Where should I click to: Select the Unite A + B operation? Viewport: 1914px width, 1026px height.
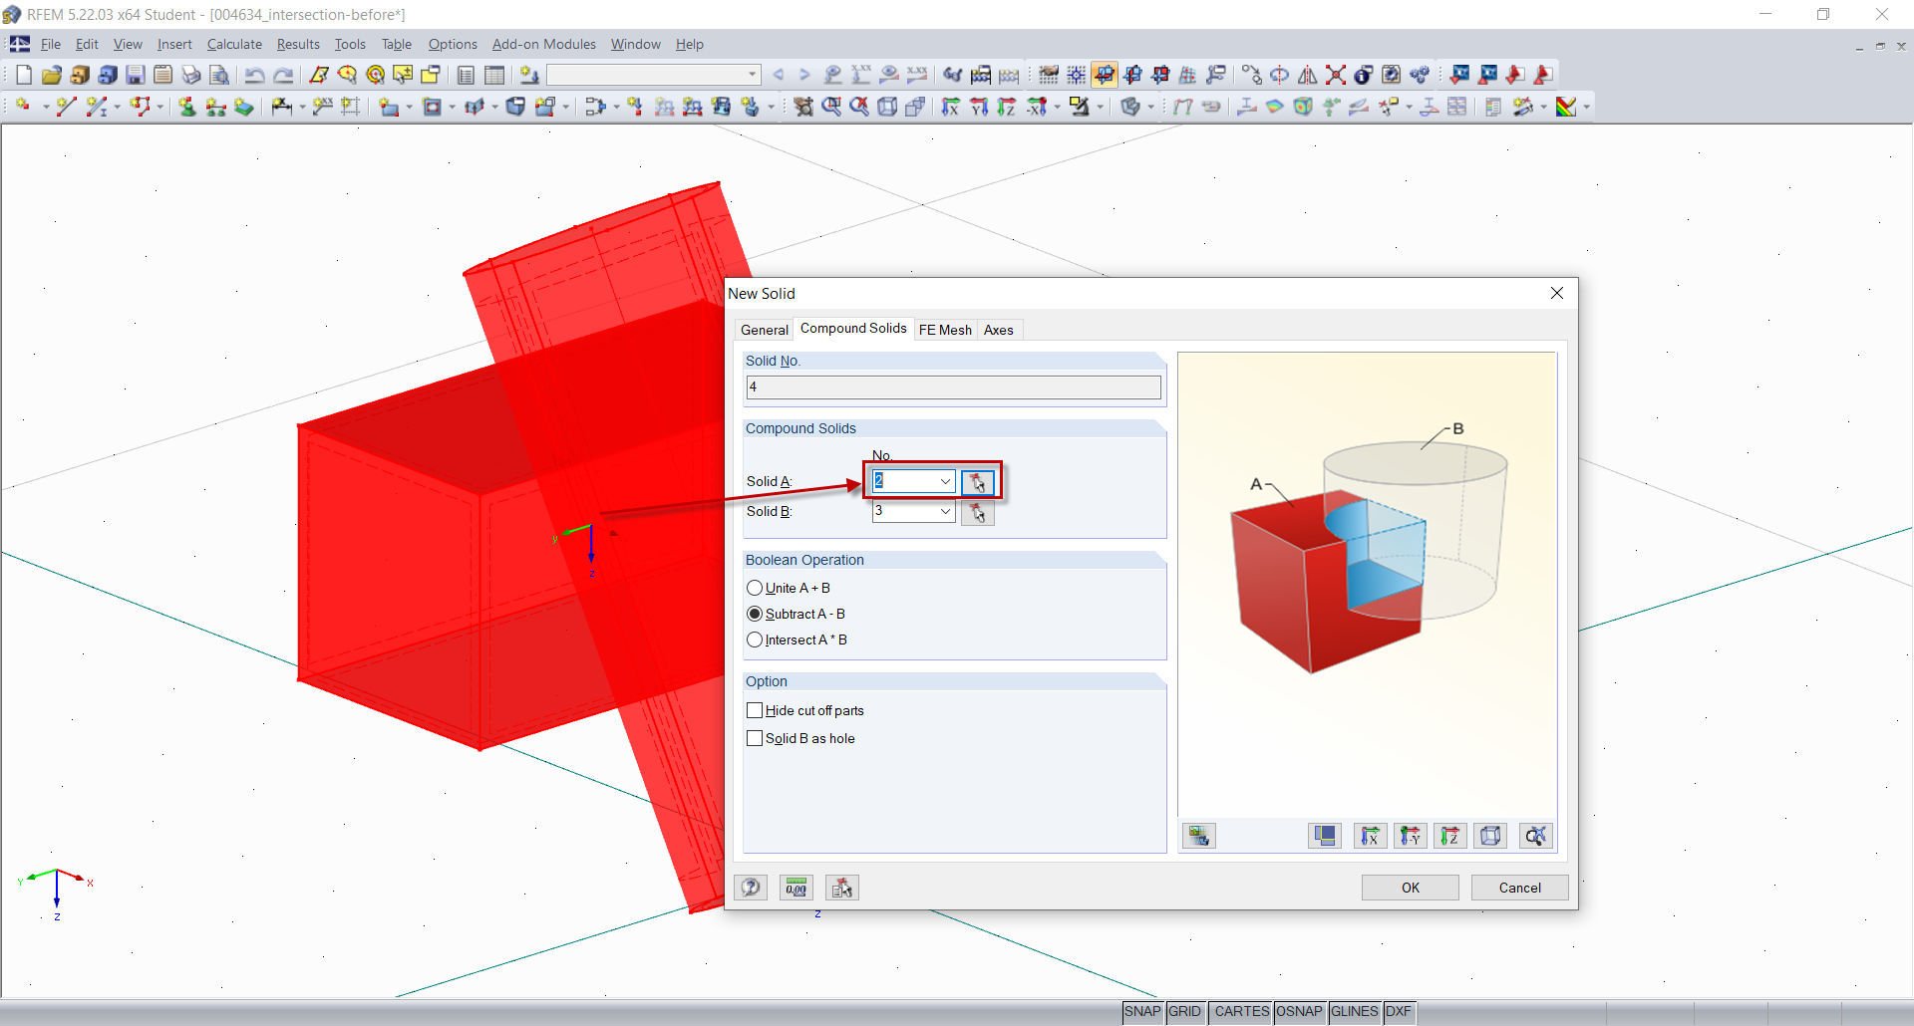756,588
